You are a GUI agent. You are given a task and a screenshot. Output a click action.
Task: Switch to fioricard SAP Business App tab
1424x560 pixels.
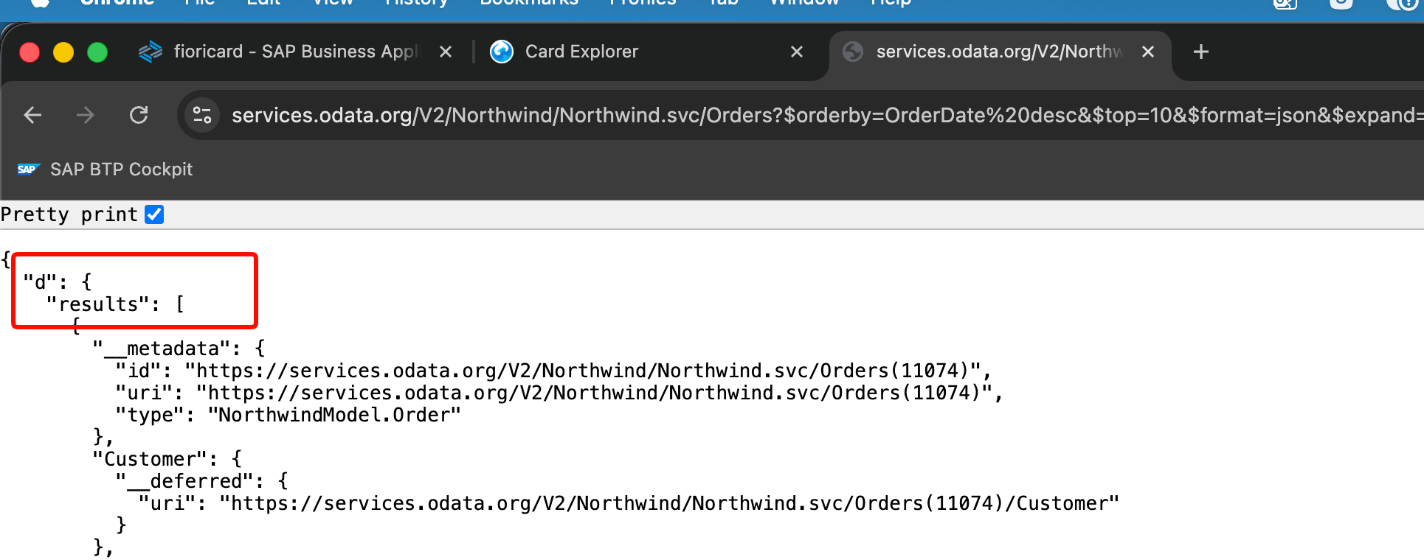pos(295,52)
